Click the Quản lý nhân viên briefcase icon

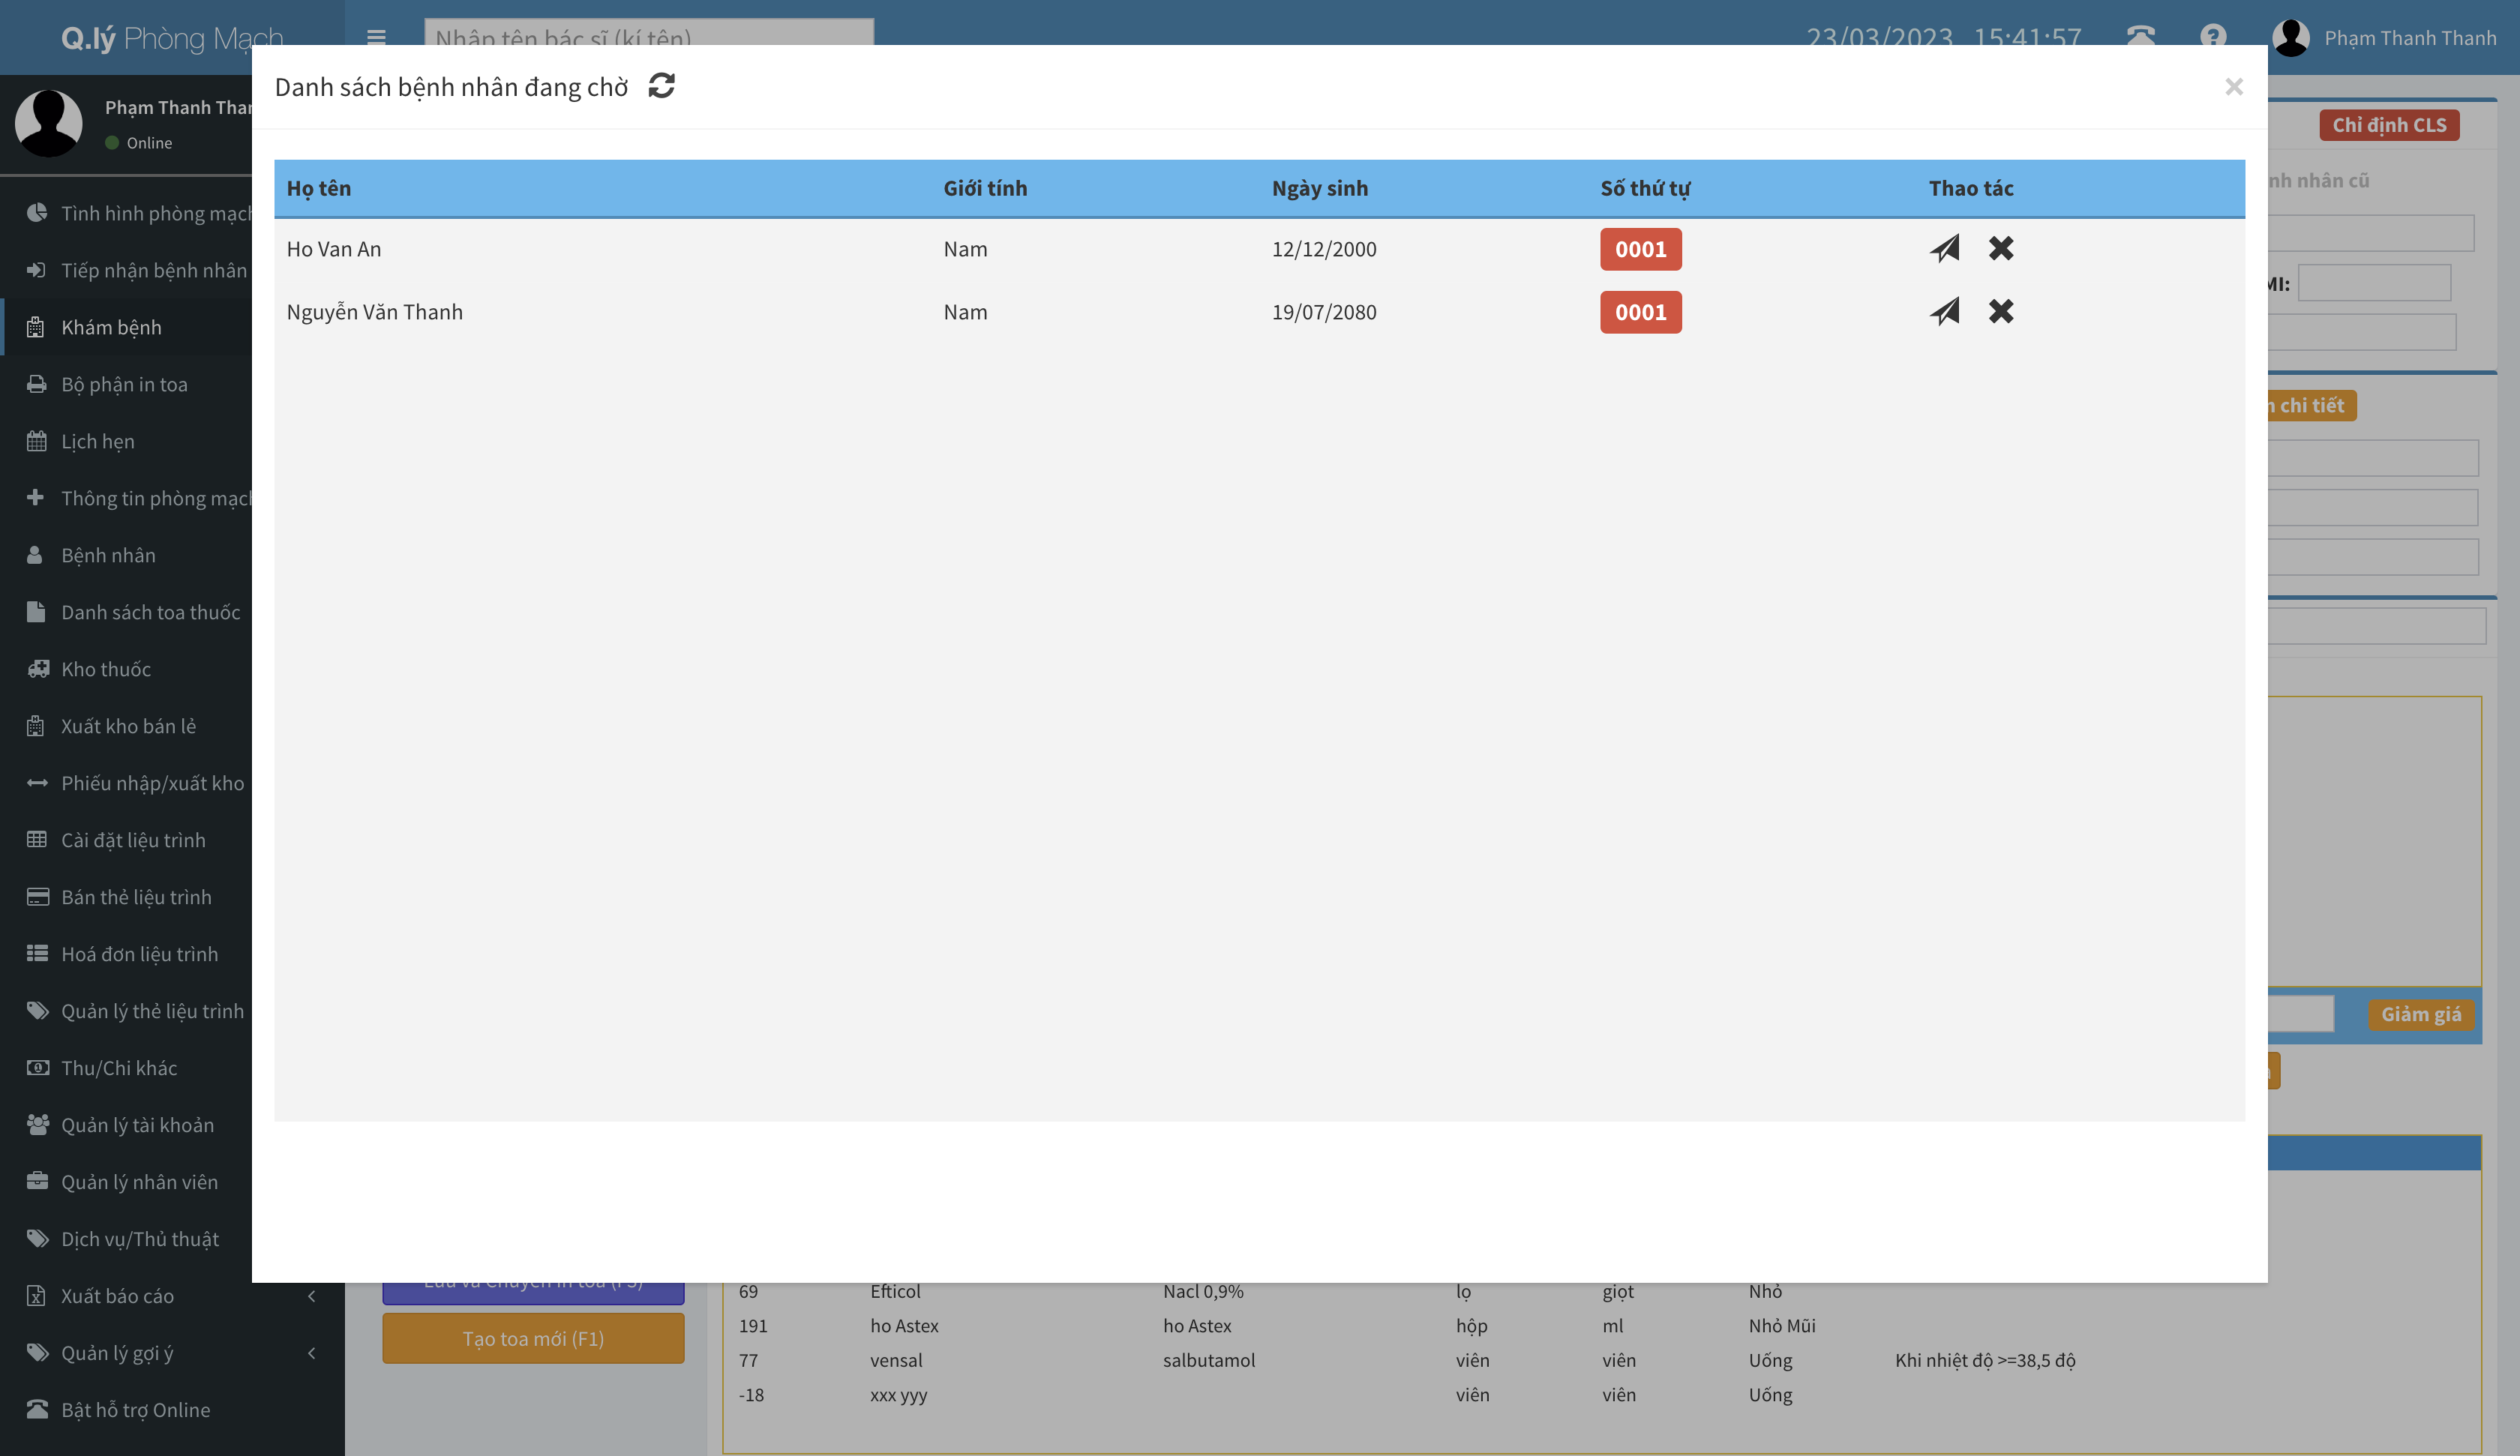[37, 1181]
